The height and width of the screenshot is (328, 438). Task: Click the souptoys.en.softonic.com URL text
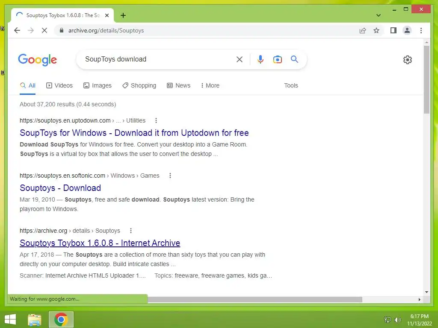tap(62, 176)
